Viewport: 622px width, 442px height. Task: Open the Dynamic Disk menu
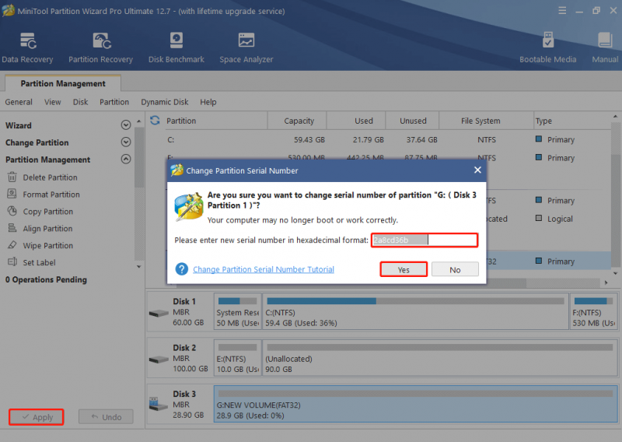(165, 102)
